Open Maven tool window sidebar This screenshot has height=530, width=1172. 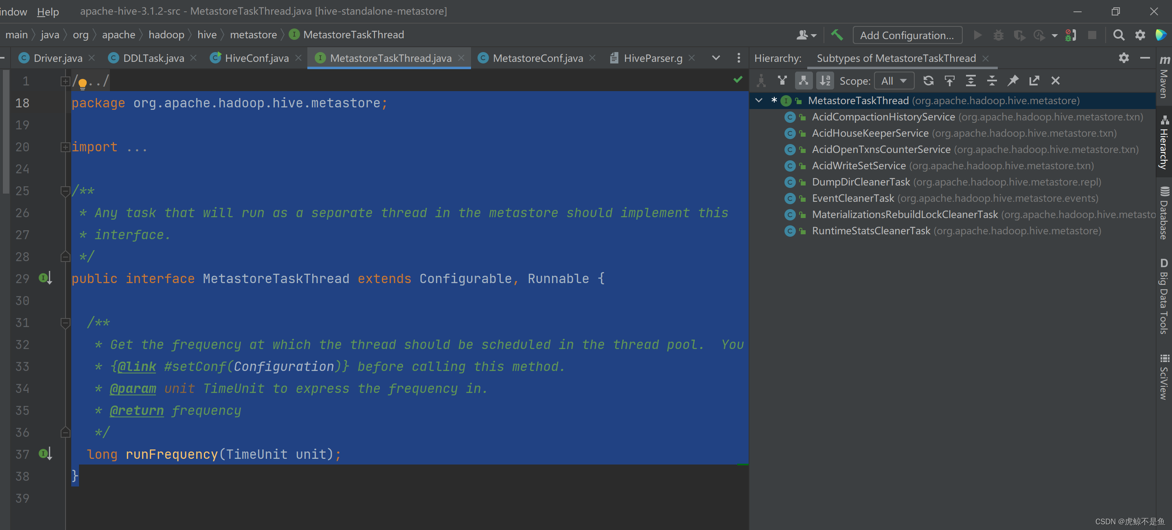pyautogui.click(x=1164, y=77)
